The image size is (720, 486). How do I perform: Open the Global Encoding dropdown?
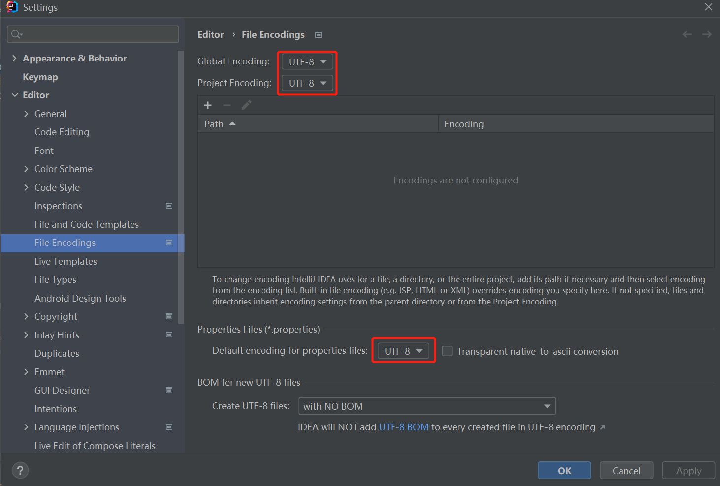[307, 61]
